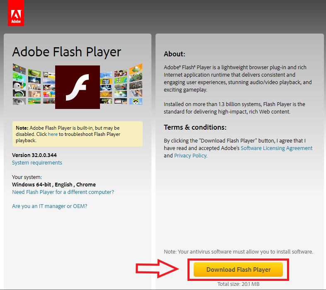The image size is (326, 290).
Task: Click the 'Windows 64-bit, English, Chrome' text
Action: coord(54,185)
